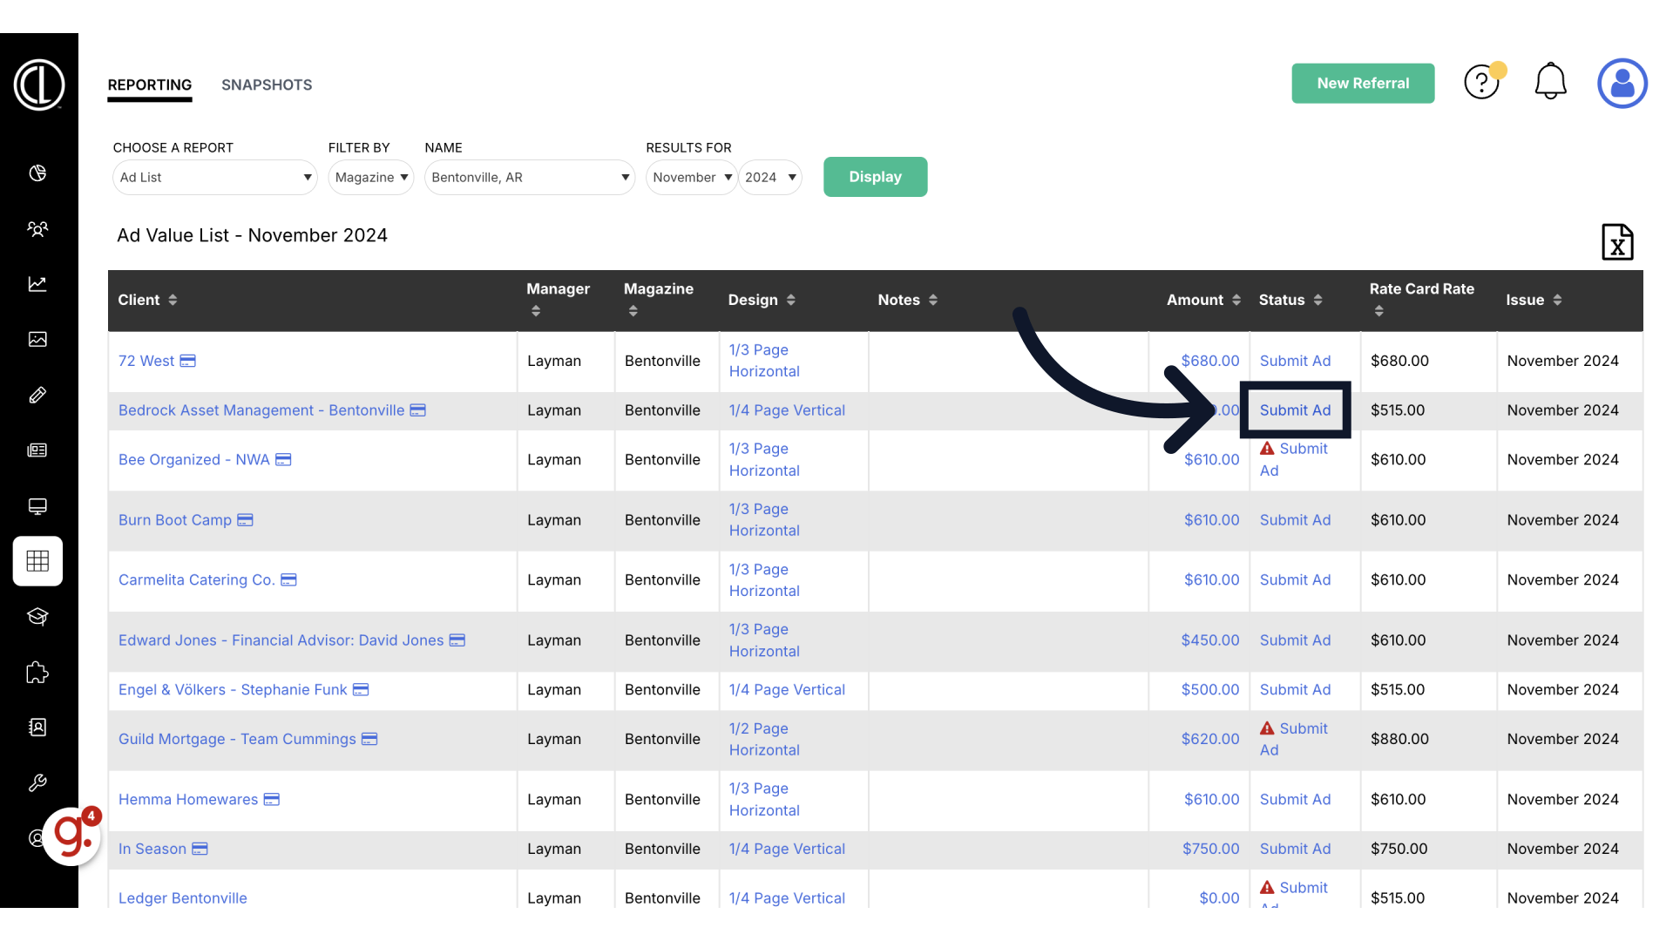Screen dimensions: 1673x941
Task: Switch to the Reporting tab
Action: [150, 85]
